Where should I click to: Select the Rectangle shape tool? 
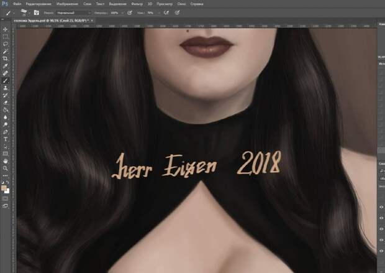5,154
